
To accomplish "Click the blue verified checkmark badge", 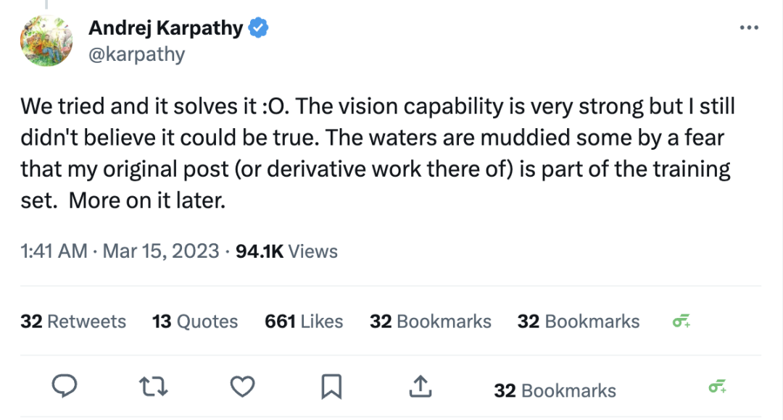I will click(x=259, y=28).
